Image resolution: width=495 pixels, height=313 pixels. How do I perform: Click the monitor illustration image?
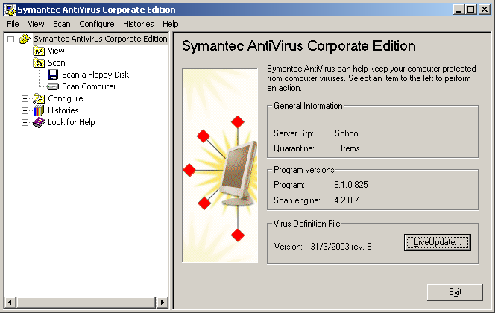coord(220,165)
